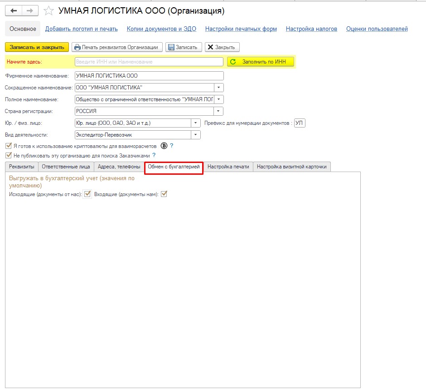Expand 'Страна регистрации' dropdown
This screenshot has height=389, width=426.
tap(218, 111)
